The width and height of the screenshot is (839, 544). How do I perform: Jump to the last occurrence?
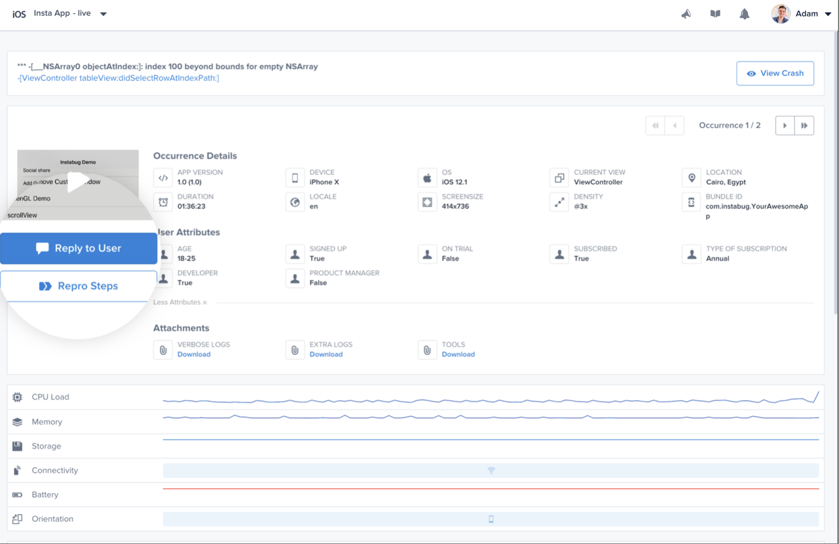tap(804, 126)
